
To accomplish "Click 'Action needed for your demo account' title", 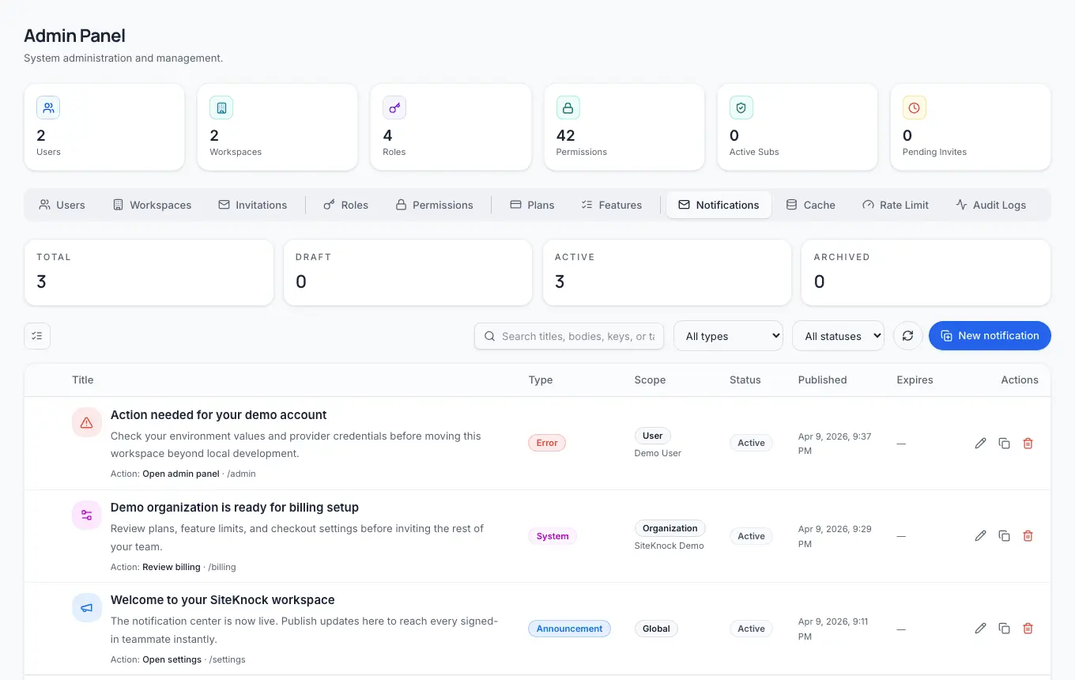I will pos(218,415).
